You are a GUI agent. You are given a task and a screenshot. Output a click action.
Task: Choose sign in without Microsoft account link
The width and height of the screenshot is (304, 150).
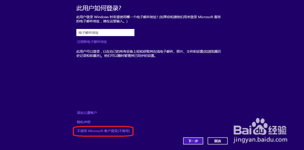click(x=103, y=131)
